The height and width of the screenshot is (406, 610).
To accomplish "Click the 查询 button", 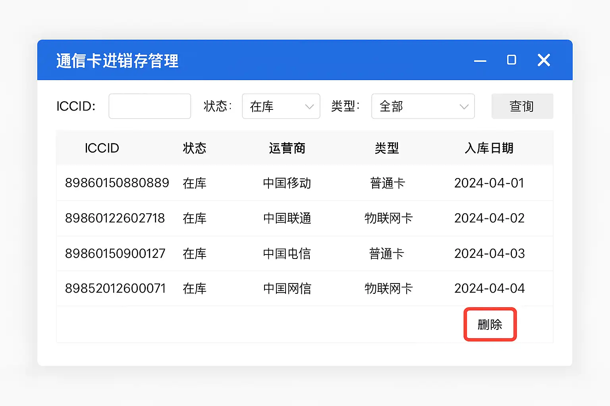I will tap(522, 106).
